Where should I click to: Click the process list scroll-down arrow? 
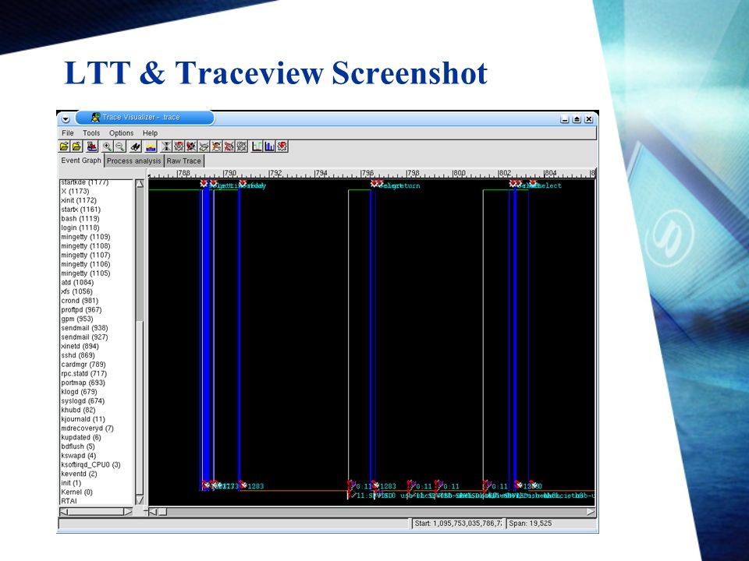pyautogui.click(x=140, y=499)
